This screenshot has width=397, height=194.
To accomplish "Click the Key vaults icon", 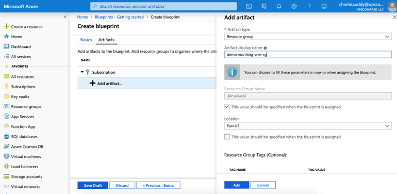I will (x=7, y=96).
